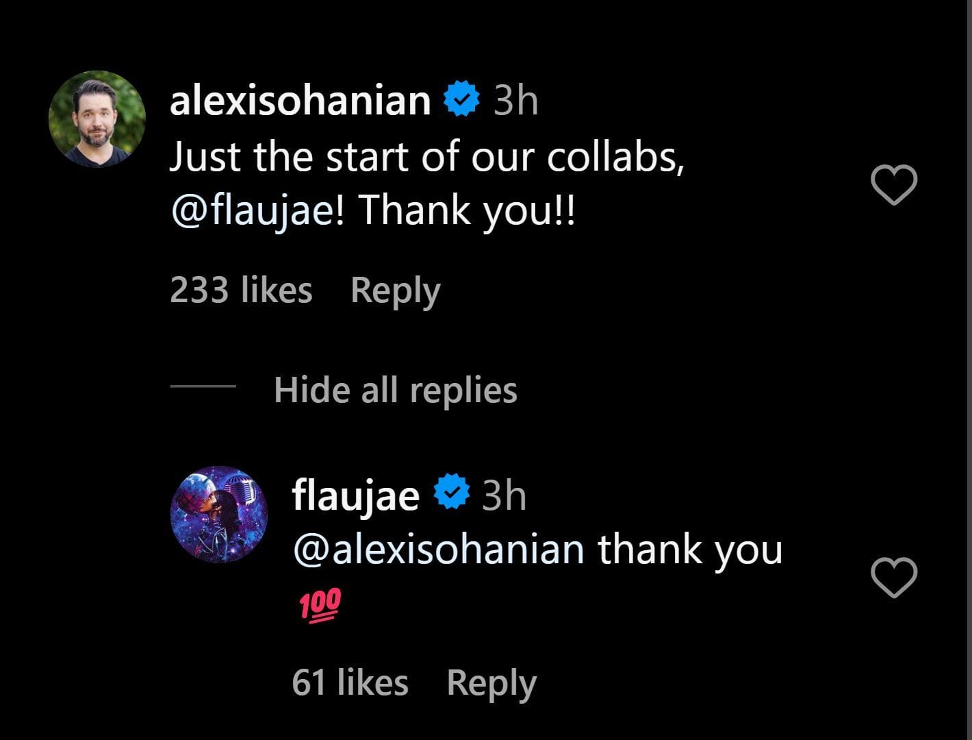The height and width of the screenshot is (740, 972).
Task: Open the alexisohanian username link
Action: 300,101
